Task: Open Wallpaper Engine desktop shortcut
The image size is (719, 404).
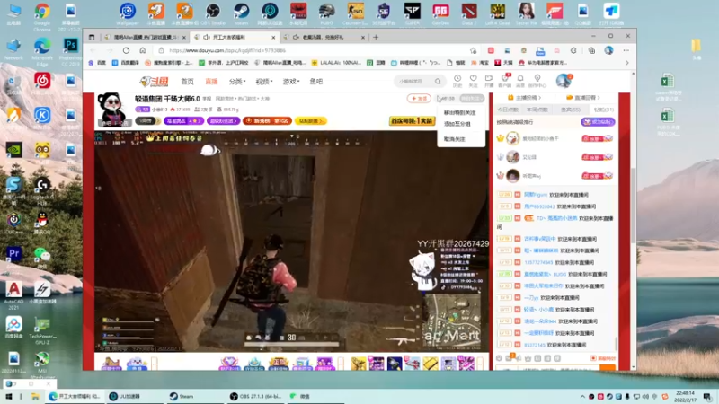Action: [x=128, y=13]
